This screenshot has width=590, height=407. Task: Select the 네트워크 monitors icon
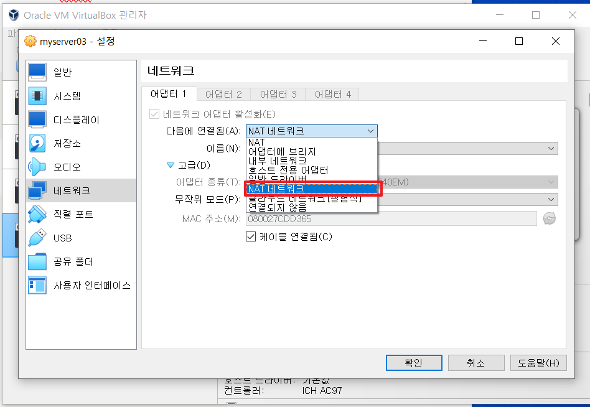(37, 190)
